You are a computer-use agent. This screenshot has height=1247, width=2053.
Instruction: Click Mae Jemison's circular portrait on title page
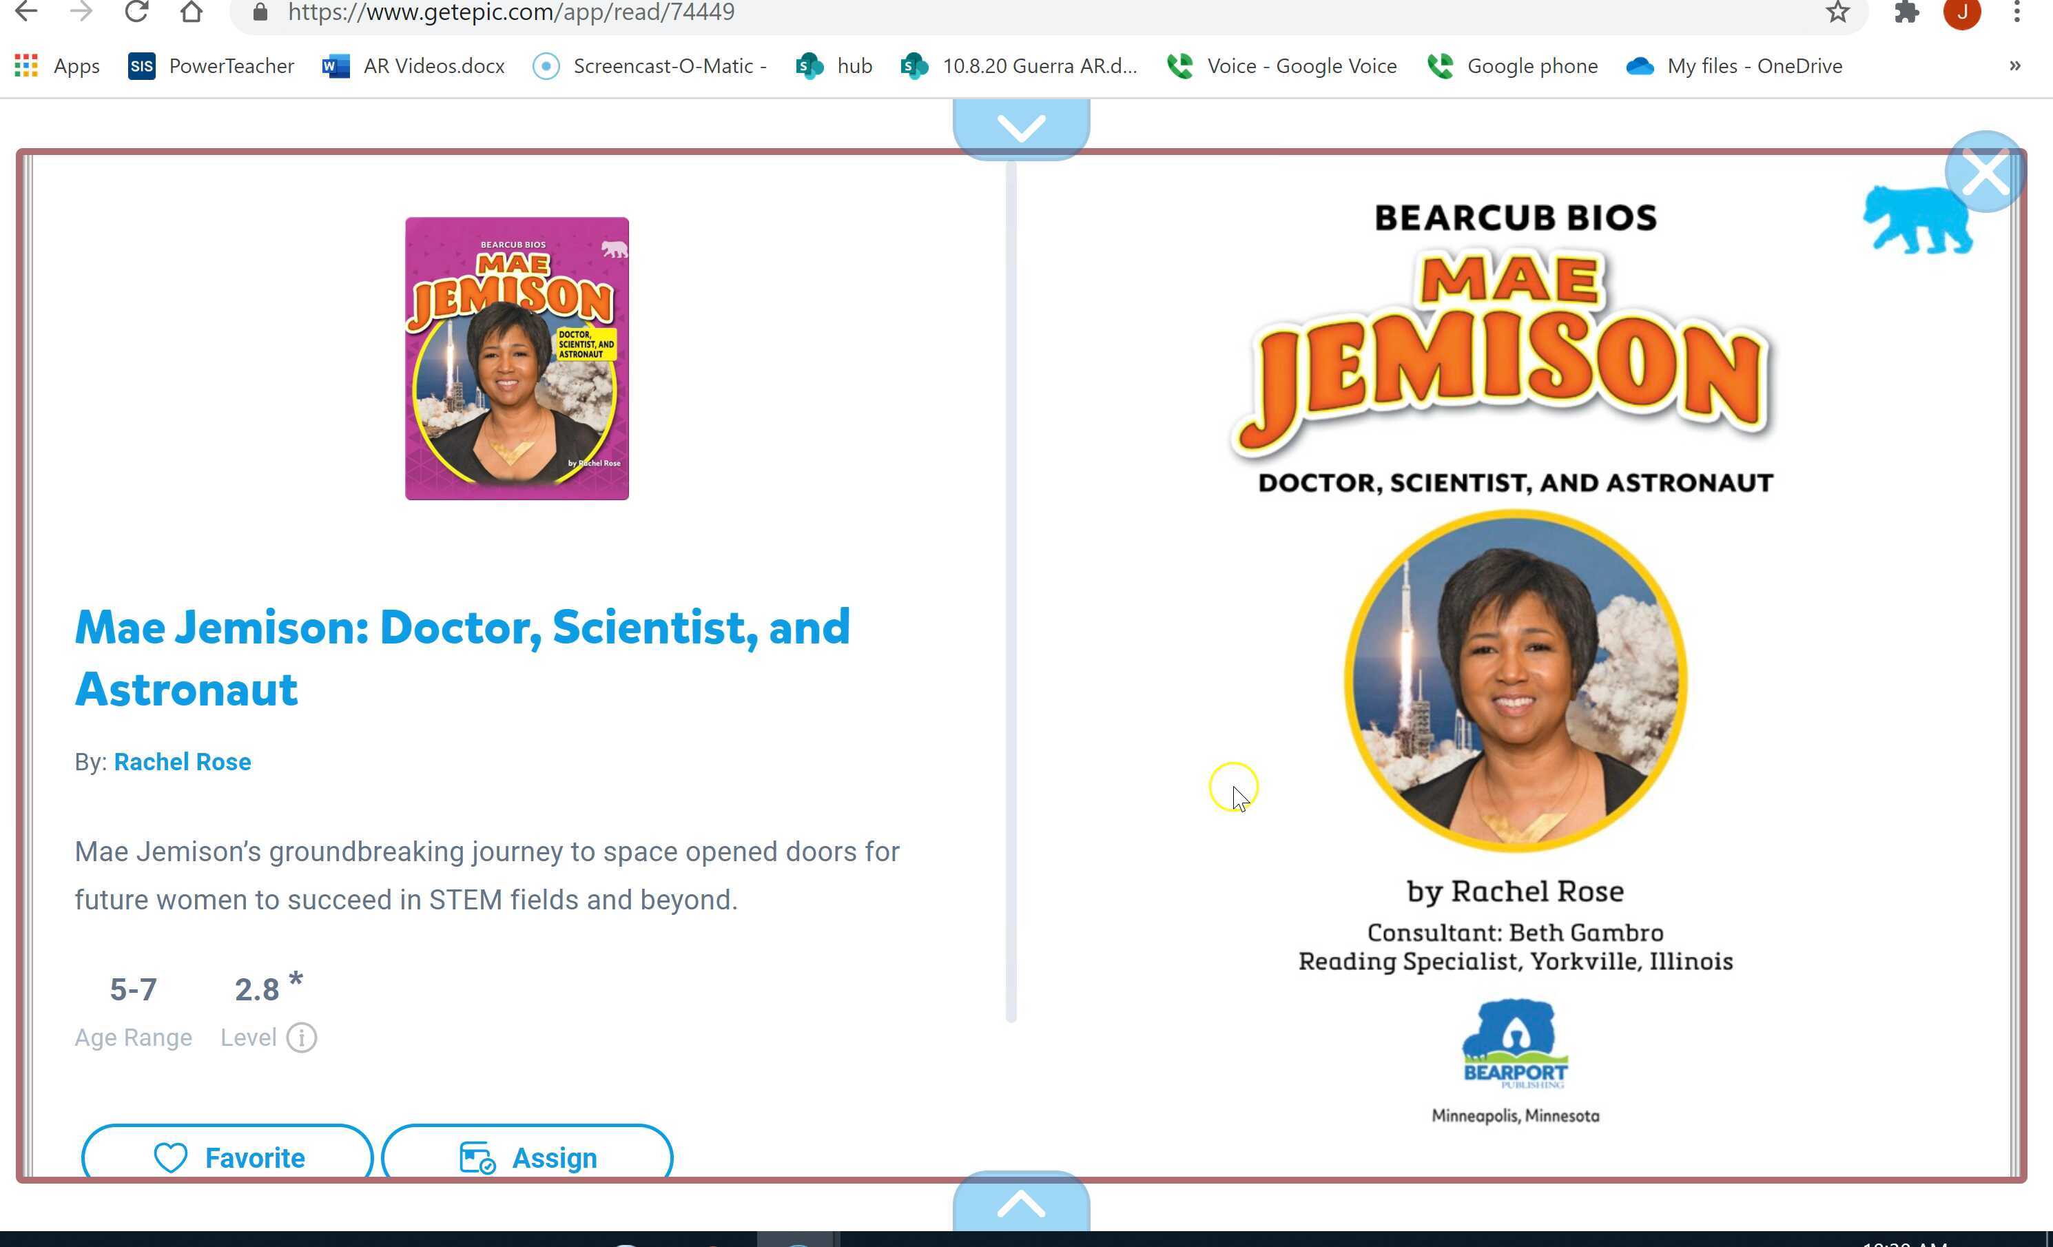coord(1516,681)
